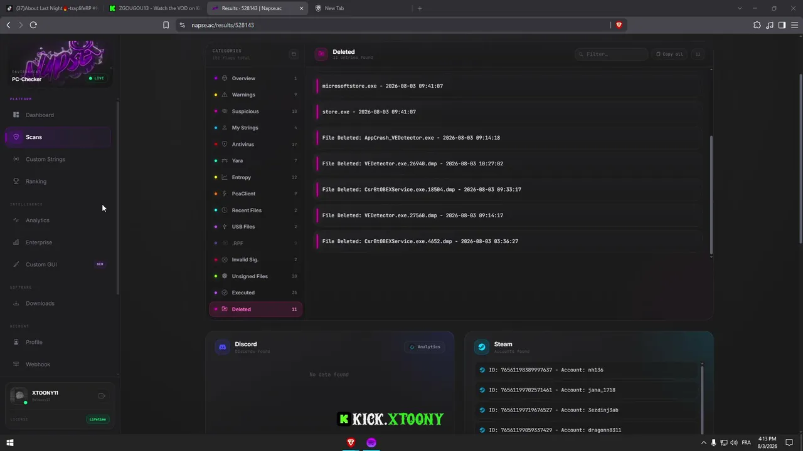803x451 pixels.
Task: Select the Deleted category
Action: tap(255, 309)
